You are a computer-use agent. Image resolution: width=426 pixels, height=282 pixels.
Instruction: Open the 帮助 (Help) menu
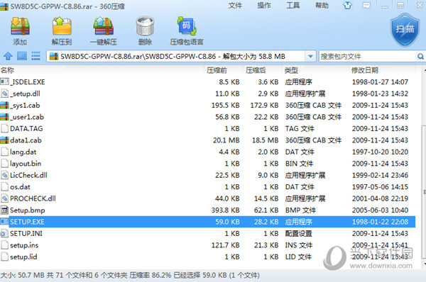point(322,6)
